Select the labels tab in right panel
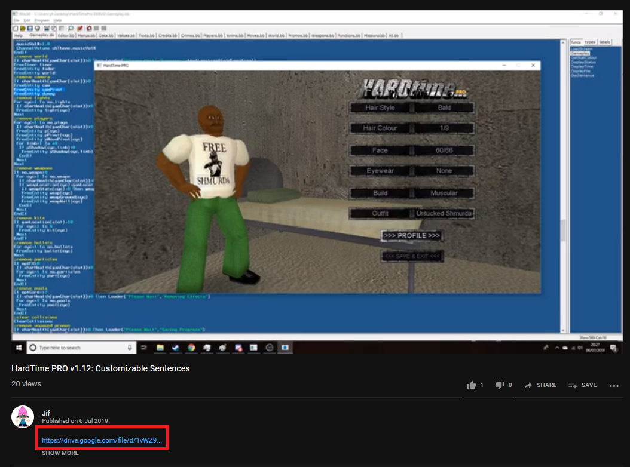The height and width of the screenshot is (467, 630). click(x=605, y=42)
